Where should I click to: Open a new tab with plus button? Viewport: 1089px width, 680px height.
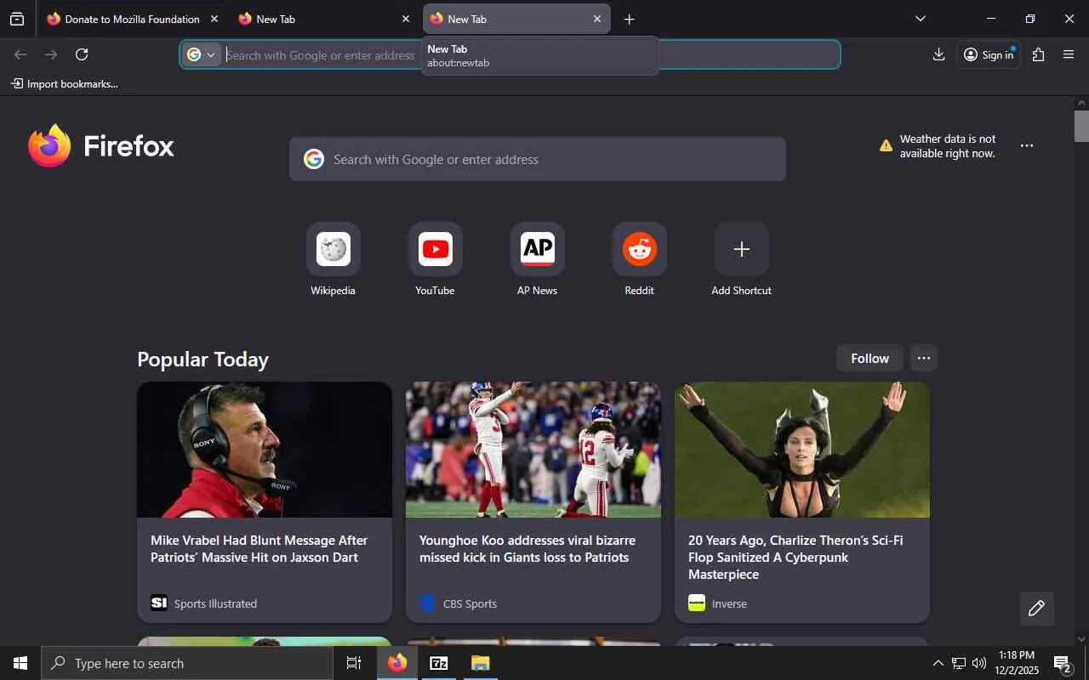tap(629, 19)
